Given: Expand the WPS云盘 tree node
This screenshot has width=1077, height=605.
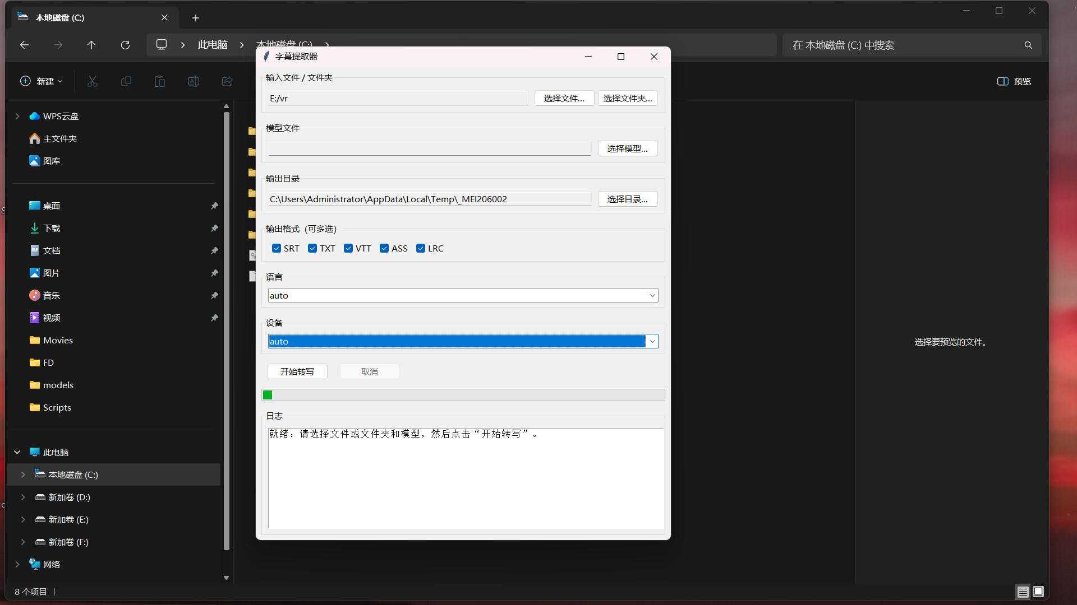Looking at the screenshot, I should (x=17, y=116).
